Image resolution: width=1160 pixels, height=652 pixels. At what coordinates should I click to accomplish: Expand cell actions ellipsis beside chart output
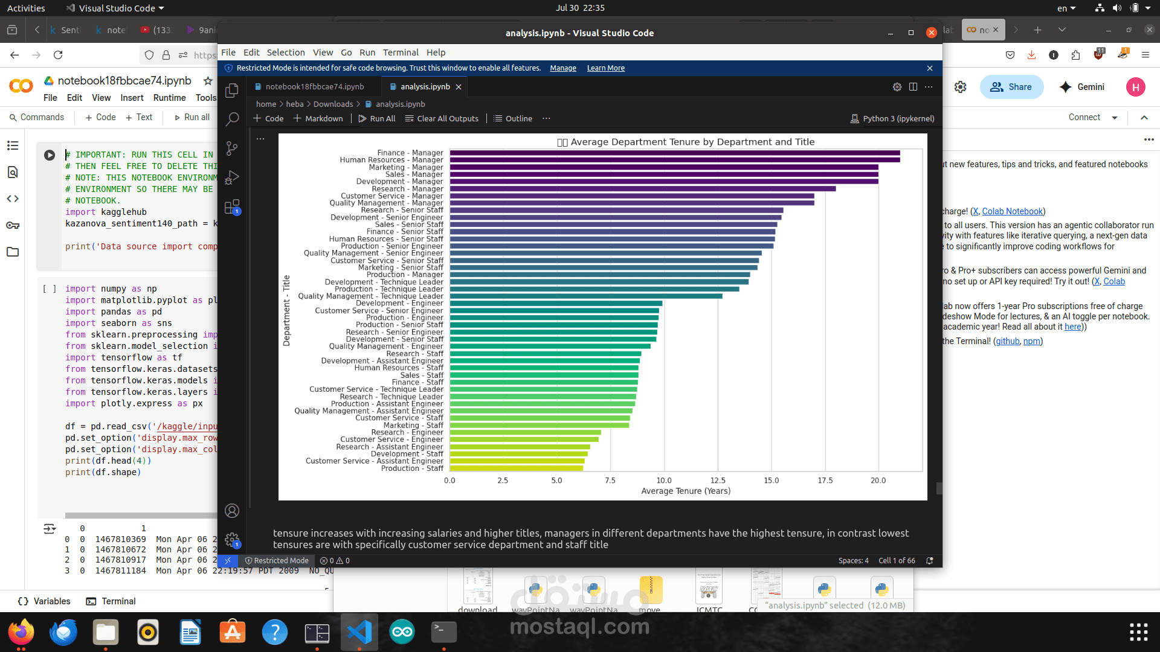(260, 139)
